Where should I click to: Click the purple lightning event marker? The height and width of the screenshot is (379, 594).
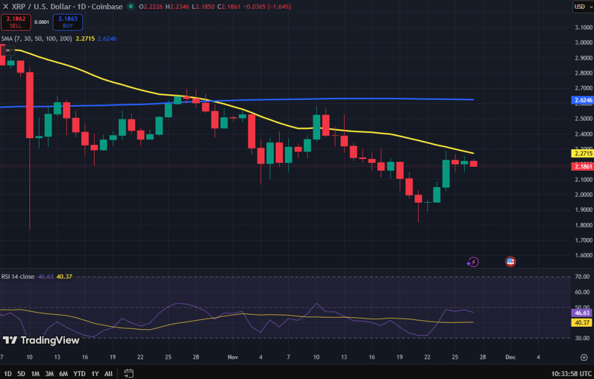pos(472,262)
